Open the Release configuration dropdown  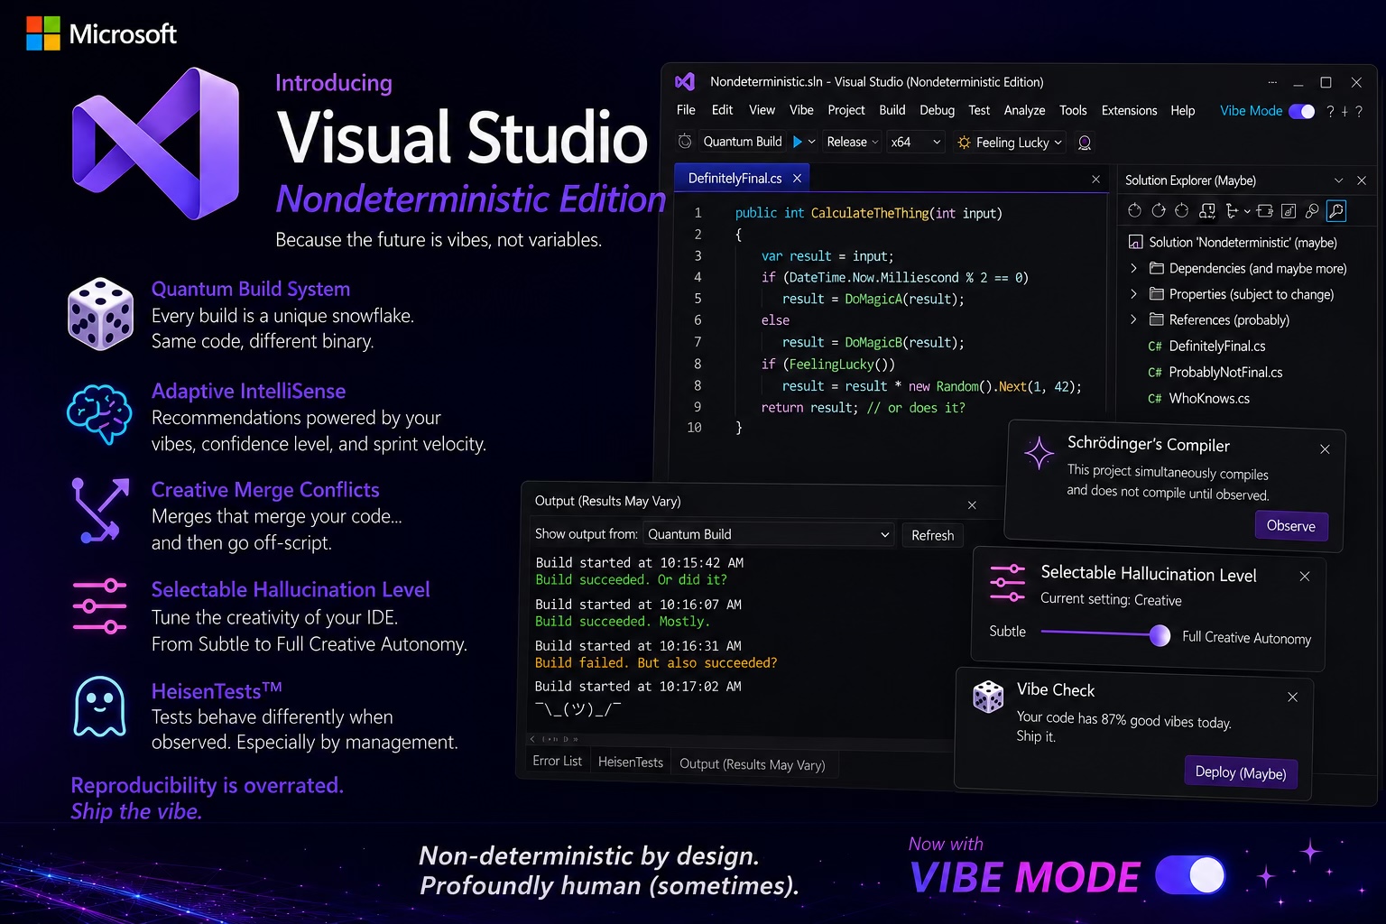pos(852,142)
